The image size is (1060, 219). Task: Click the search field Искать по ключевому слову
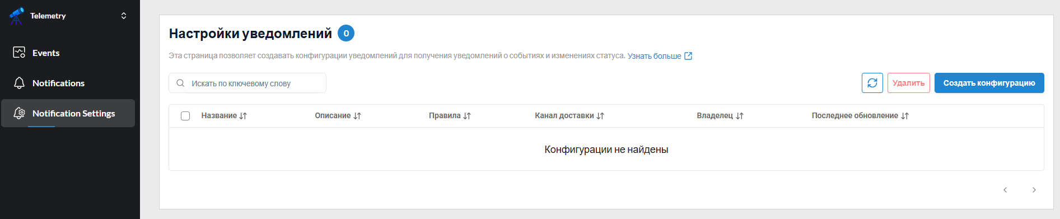click(248, 83)
